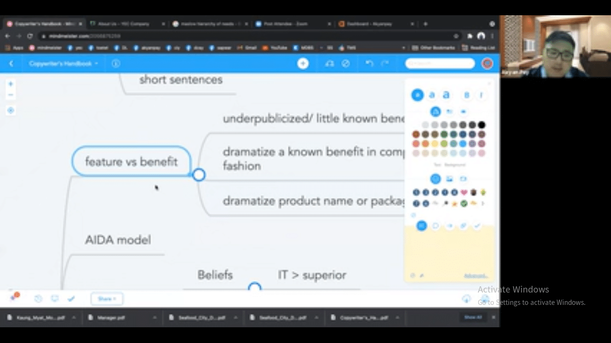Image resolution: width=611 pixels, height=343 pixels.
Task: Select the video tab in sidebar
Action: (x=463, y=179)
